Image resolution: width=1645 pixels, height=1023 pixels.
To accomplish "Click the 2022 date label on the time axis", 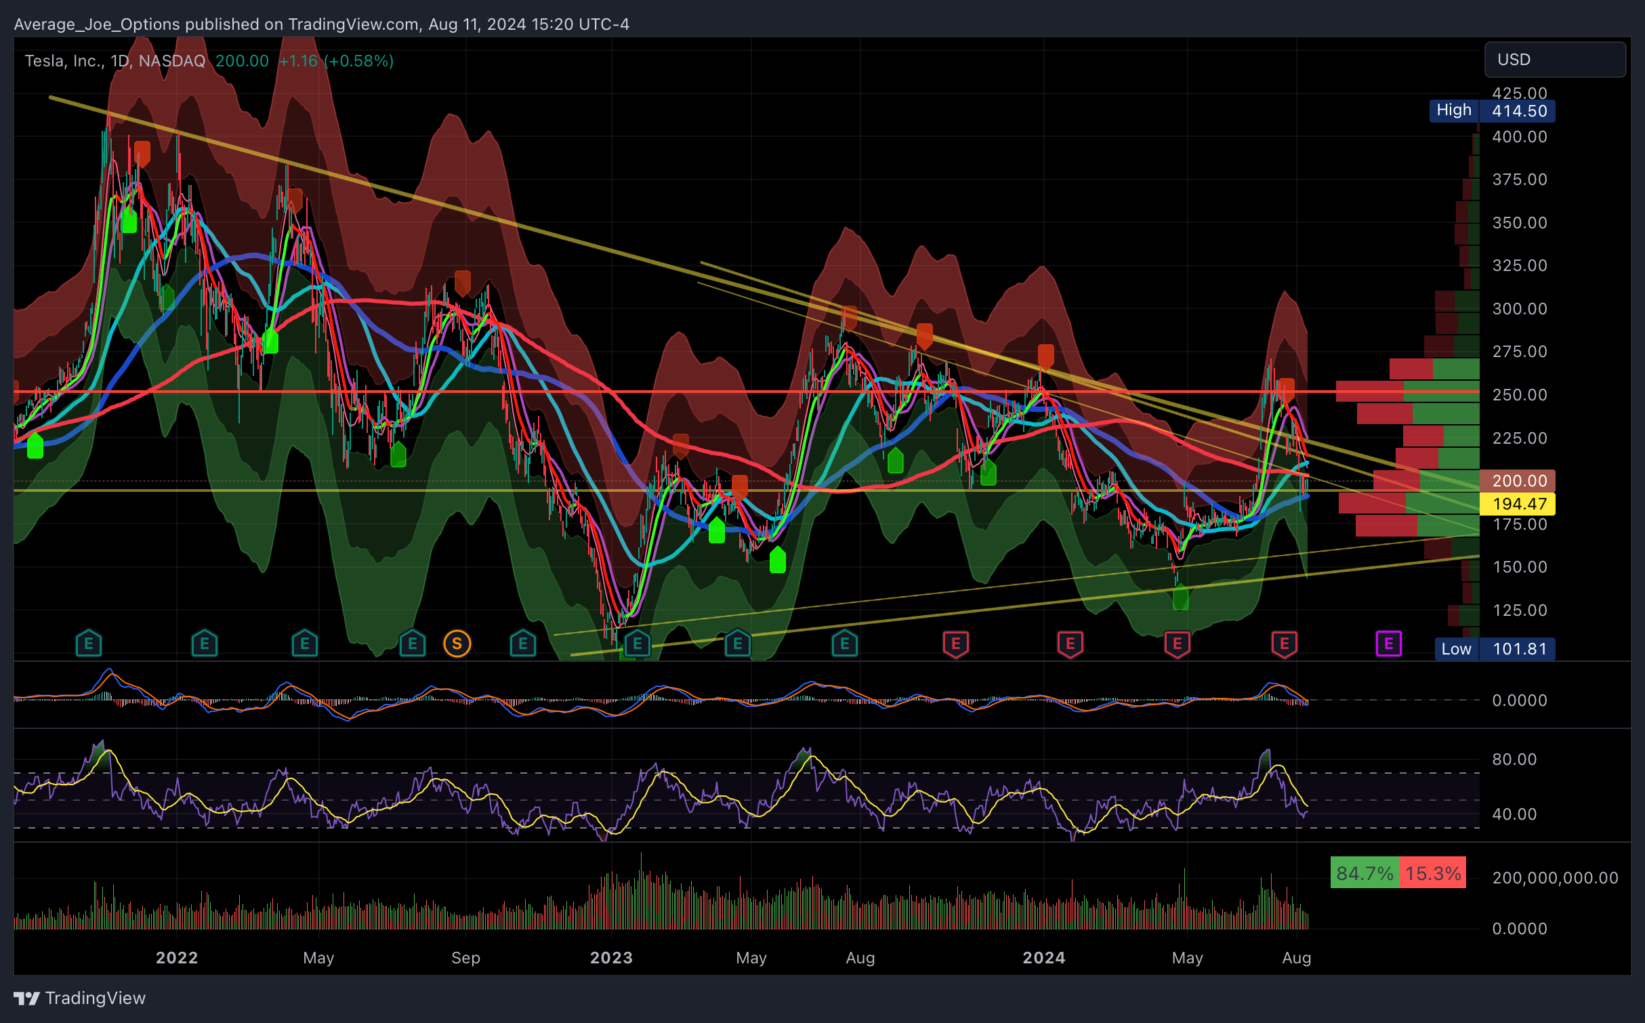I will (x=177, y=958).
